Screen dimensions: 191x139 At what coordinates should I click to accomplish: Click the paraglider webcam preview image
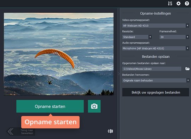[59, 54]
